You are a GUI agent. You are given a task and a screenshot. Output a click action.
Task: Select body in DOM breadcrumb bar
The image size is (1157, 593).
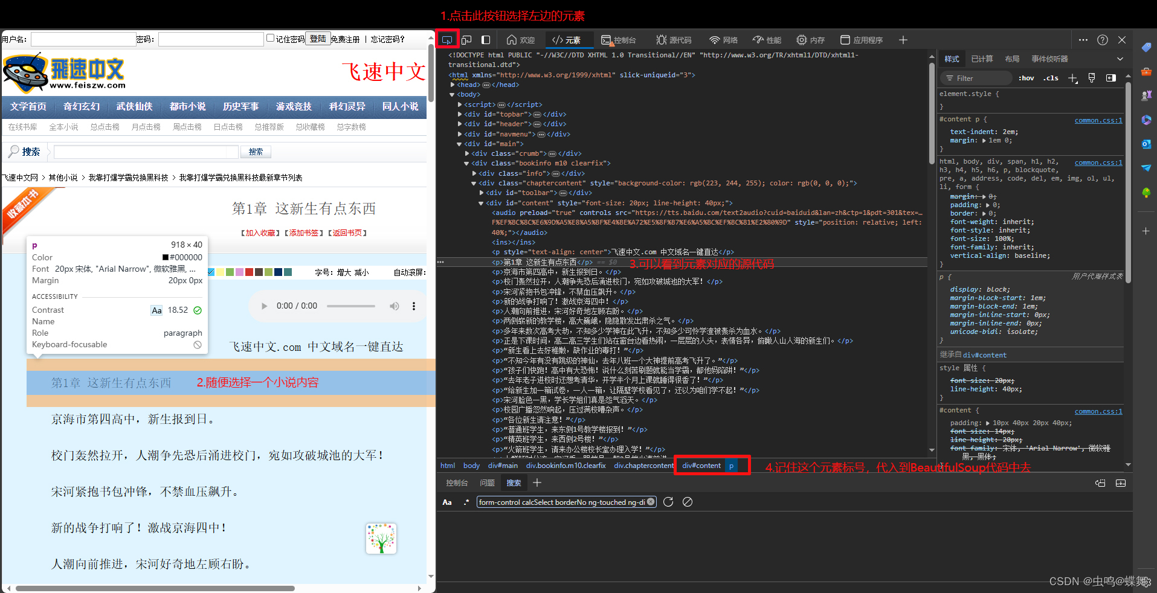471,466
